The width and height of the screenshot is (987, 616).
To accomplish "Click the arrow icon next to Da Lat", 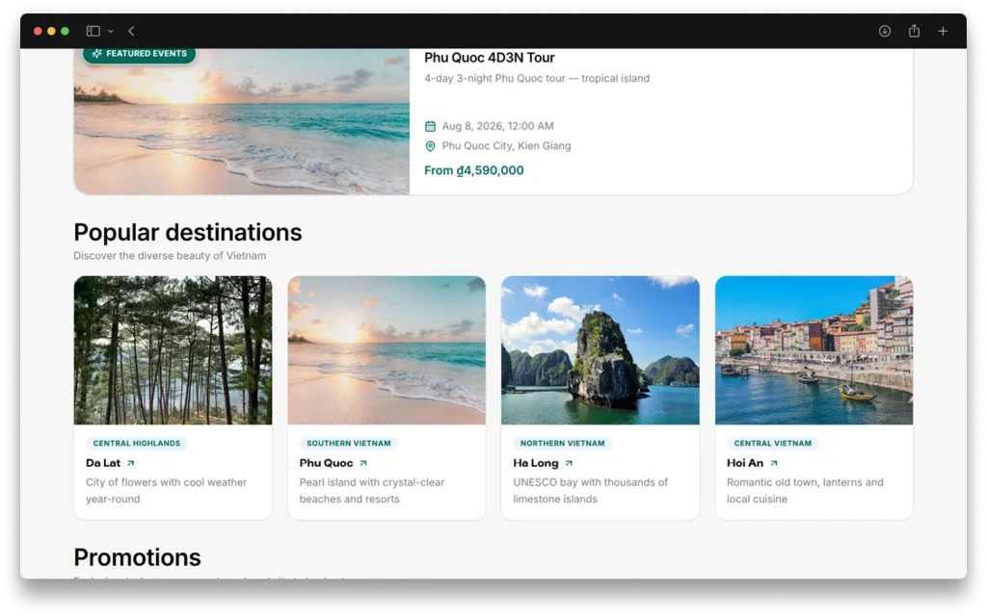I will point(131,463).
